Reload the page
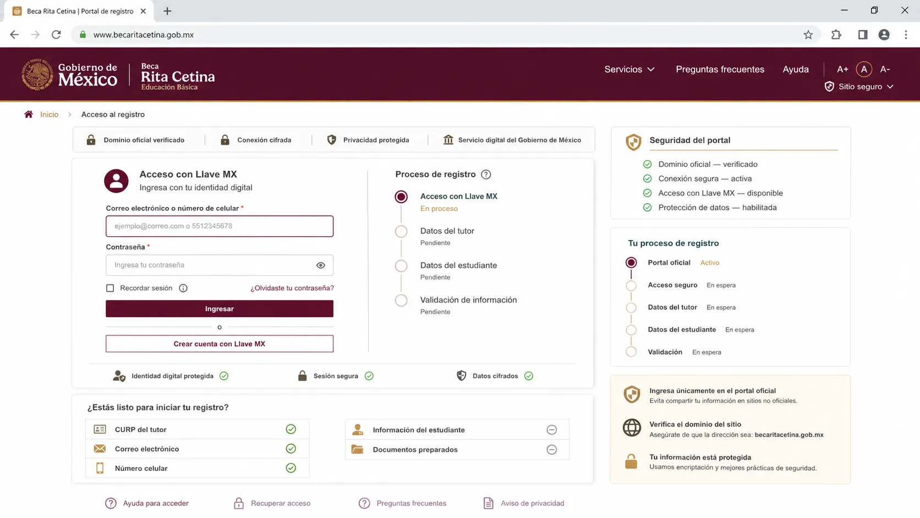The height and width of the screenshot is (518, 920). pos(56,35)
